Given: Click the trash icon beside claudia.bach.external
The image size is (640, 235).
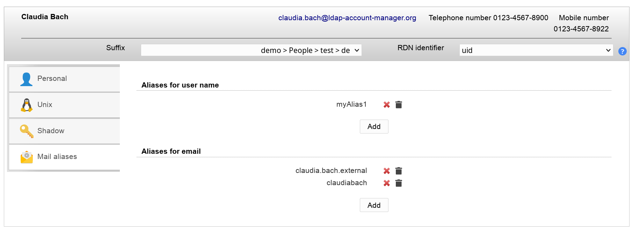Looking at the screenshot, I should [399, 171].
